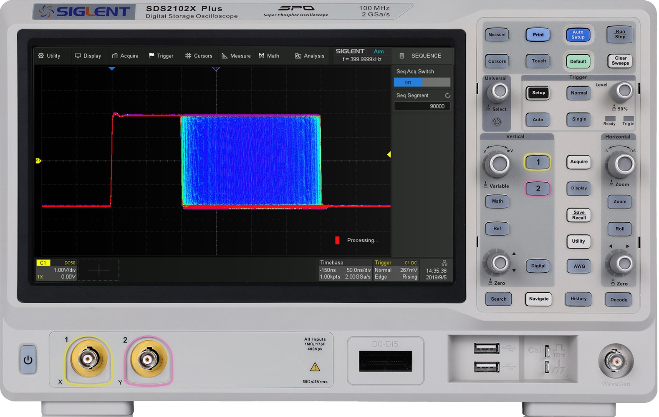Open the Utility menu on screen
This screenshot has width=659, height=417.
49,56
